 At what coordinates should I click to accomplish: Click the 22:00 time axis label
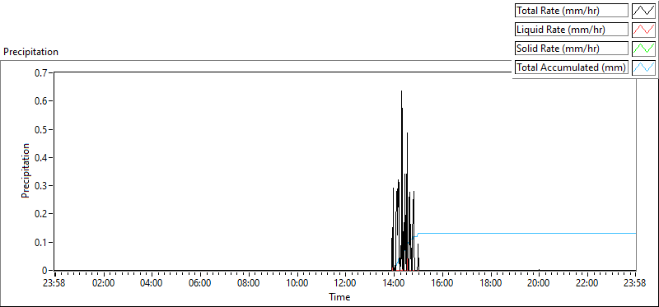pyautogui.click(x=587, y=282)
